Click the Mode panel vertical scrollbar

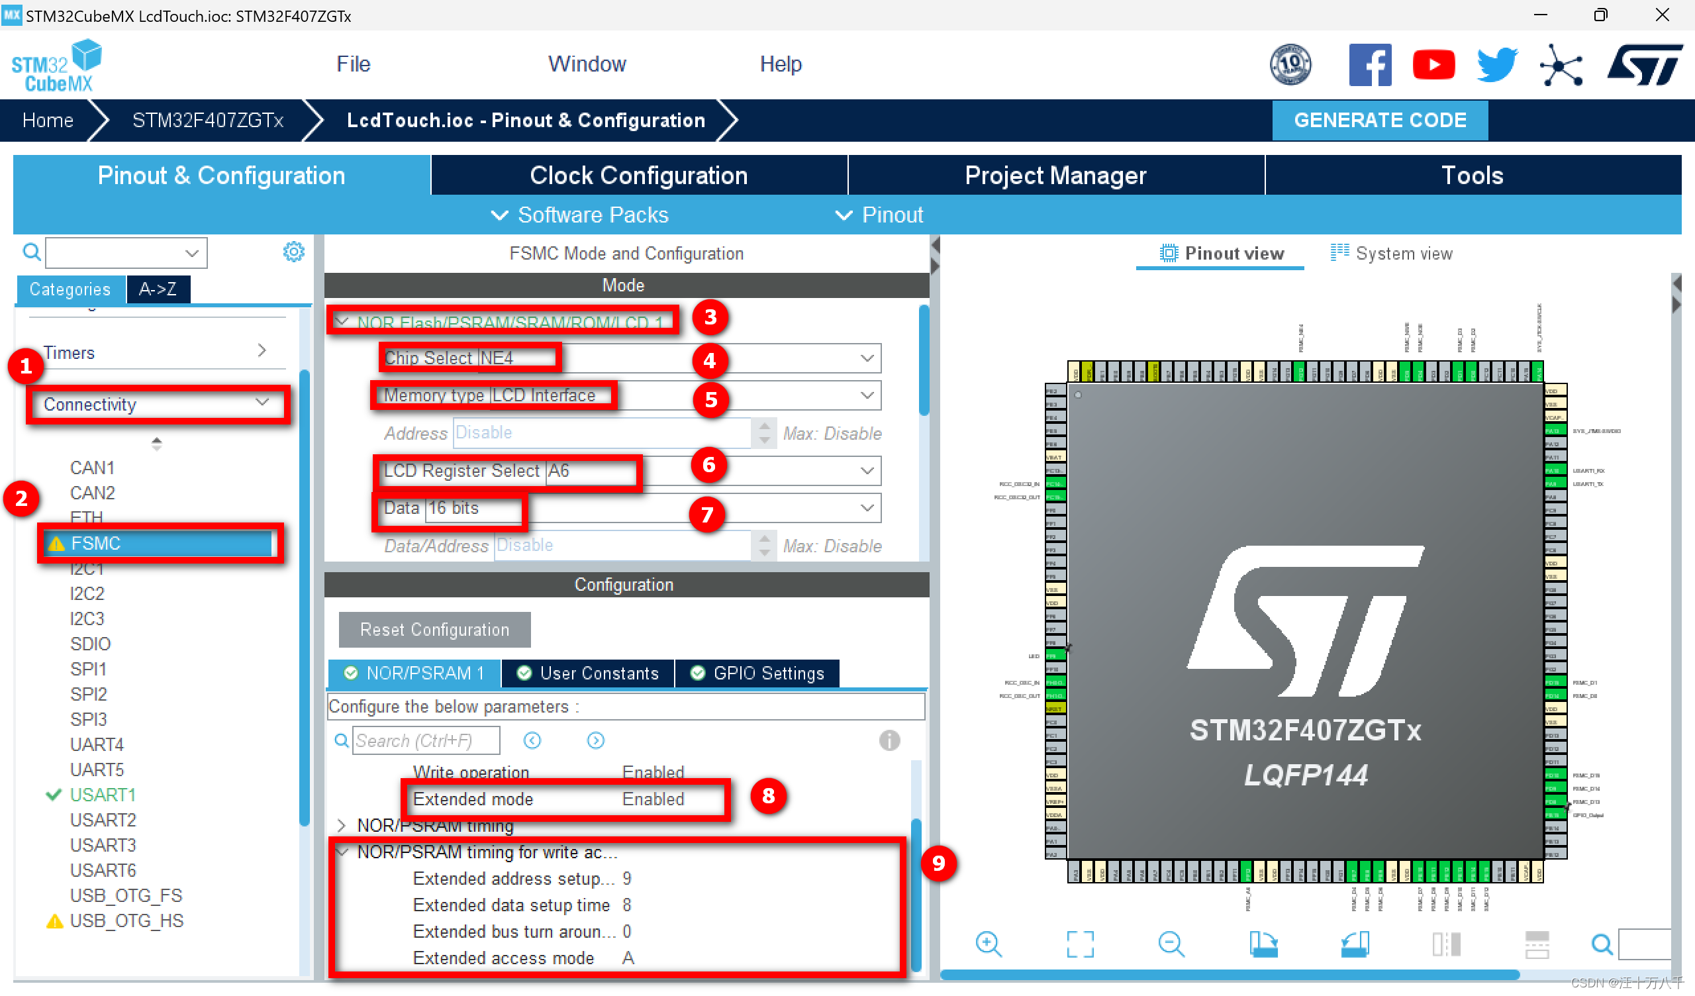pos(924,361)
